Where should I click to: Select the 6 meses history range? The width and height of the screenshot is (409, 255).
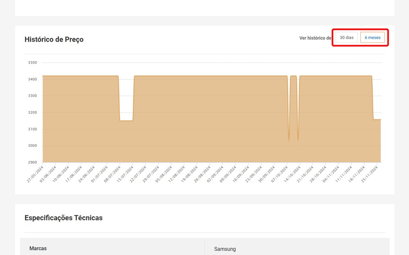[x=372, y=37]
